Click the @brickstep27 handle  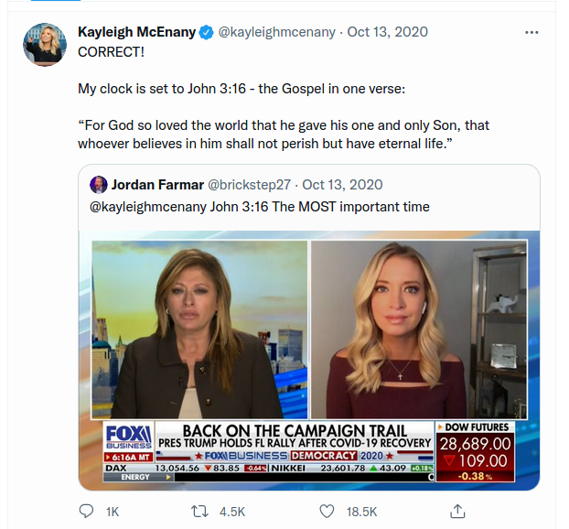pyautogui.click(x=251, y=185)
